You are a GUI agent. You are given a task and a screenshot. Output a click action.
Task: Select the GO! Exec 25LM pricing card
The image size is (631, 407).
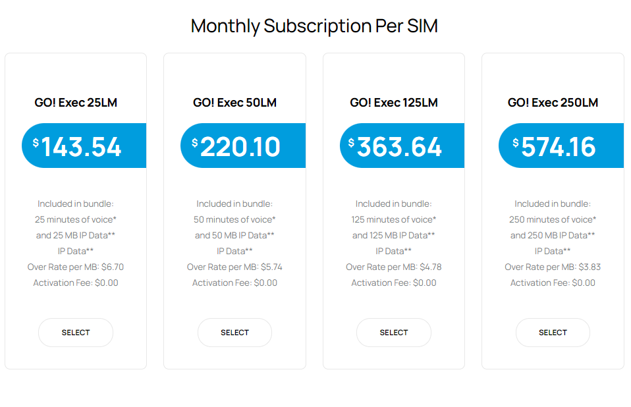click(x=75, y=211)
